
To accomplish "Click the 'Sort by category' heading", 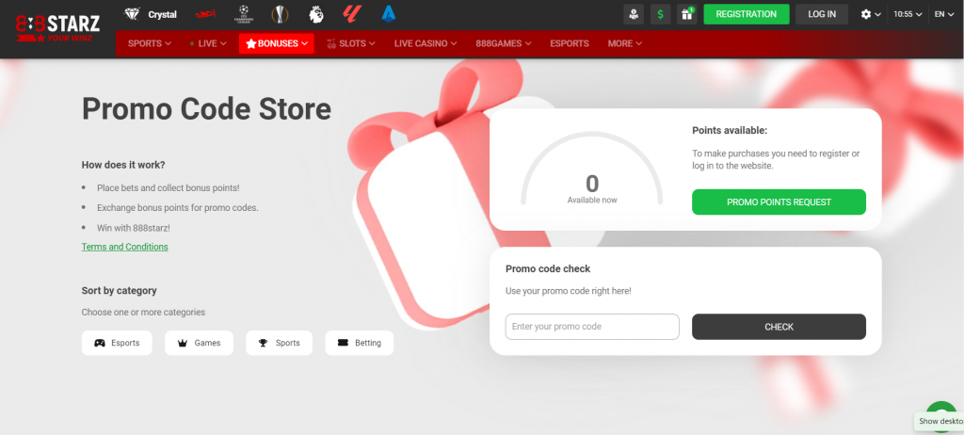I will [120, 290].
